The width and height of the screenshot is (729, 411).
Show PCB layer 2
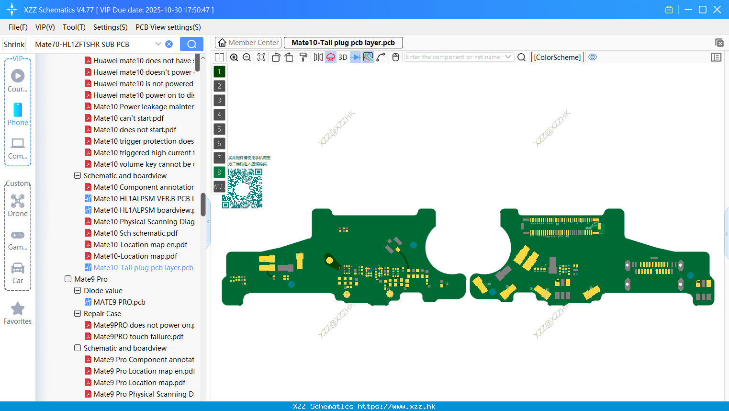click(219, 86)
